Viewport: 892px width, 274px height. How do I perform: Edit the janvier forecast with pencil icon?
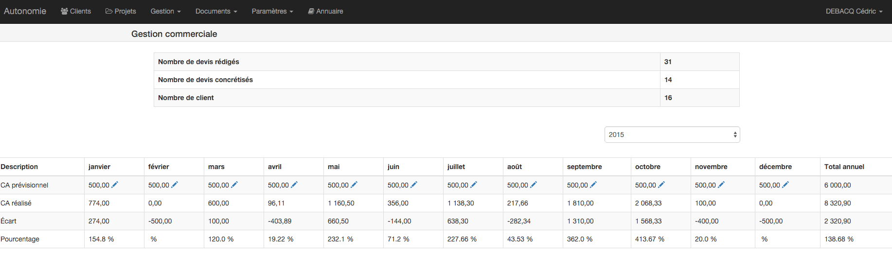115,185
